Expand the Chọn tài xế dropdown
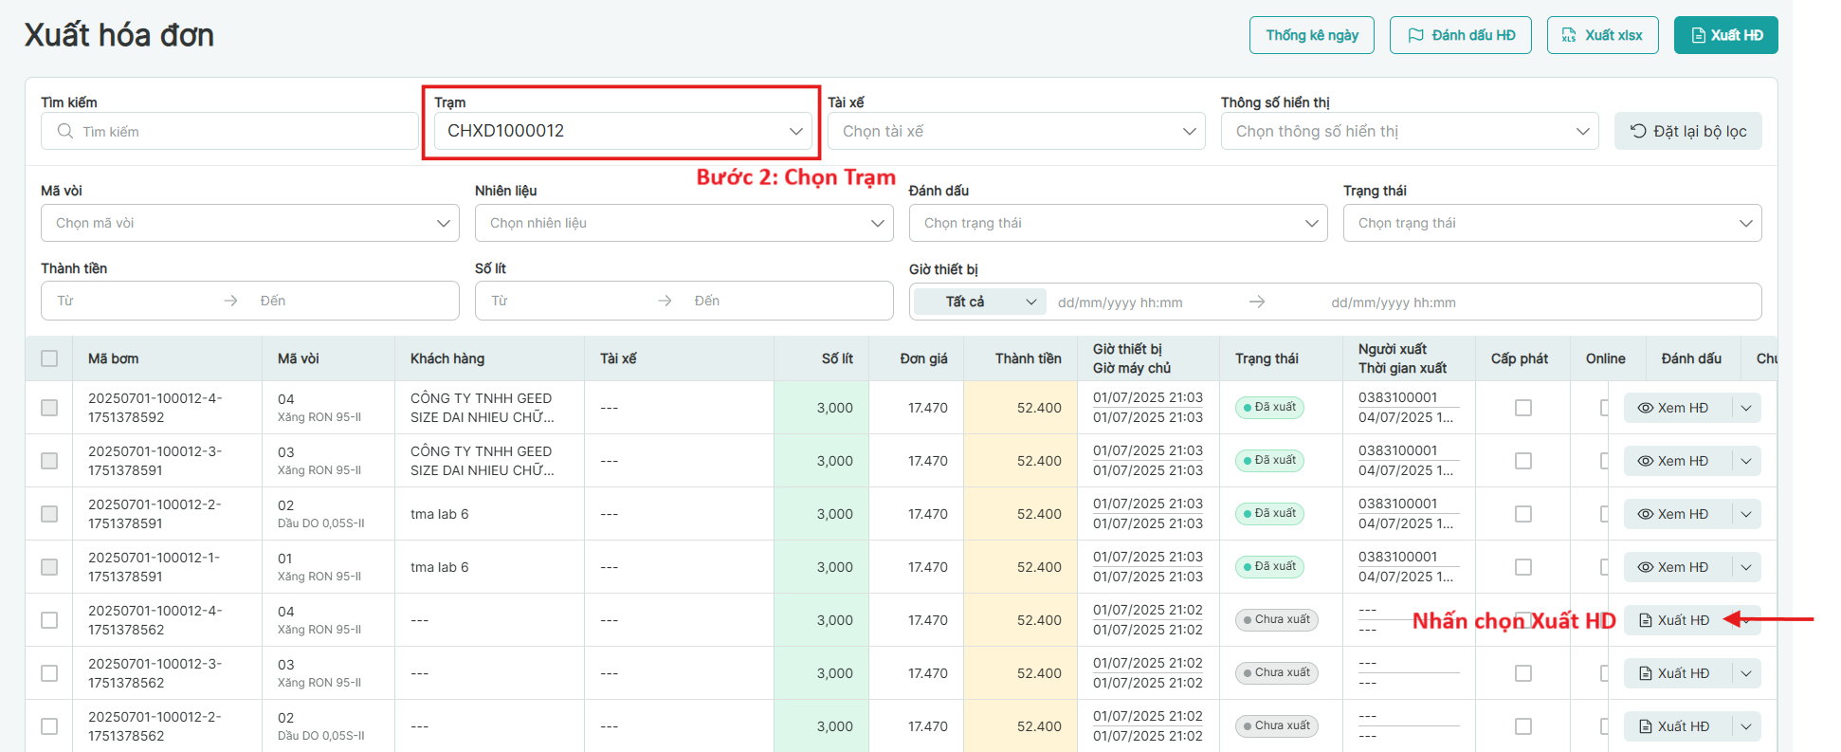This screenshot has height=752, width=1841. (x=1016, y=131)
